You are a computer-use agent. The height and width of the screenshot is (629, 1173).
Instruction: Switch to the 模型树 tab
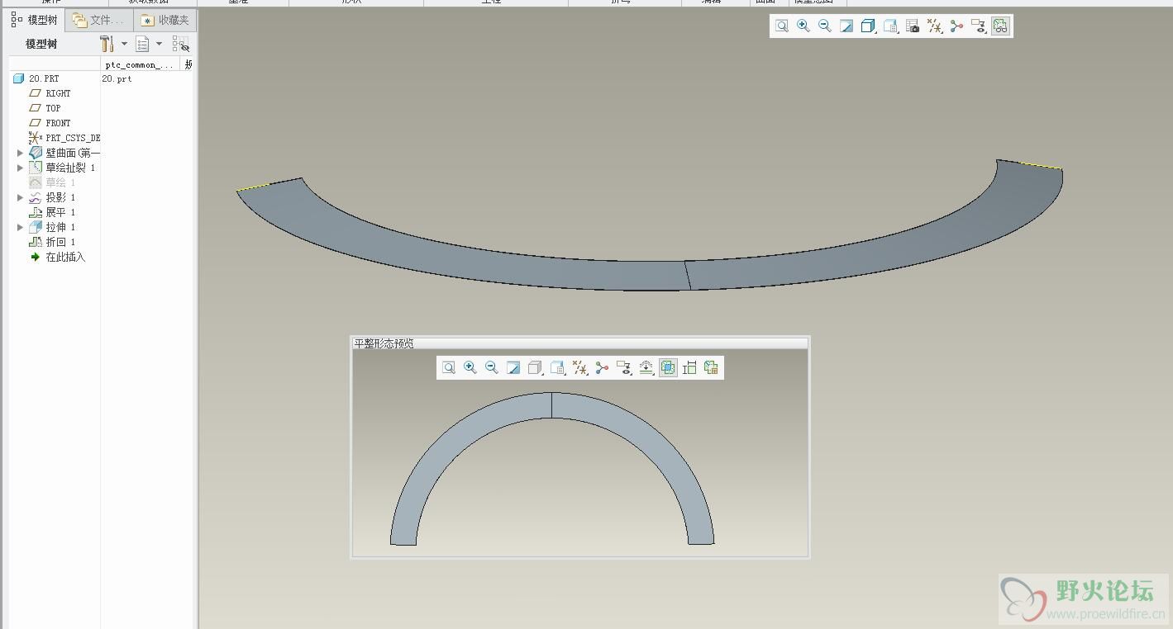(35, 20)
